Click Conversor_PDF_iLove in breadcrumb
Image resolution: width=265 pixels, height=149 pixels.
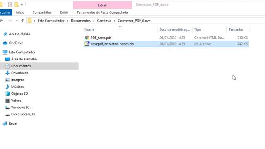click(x=134, y=21)
